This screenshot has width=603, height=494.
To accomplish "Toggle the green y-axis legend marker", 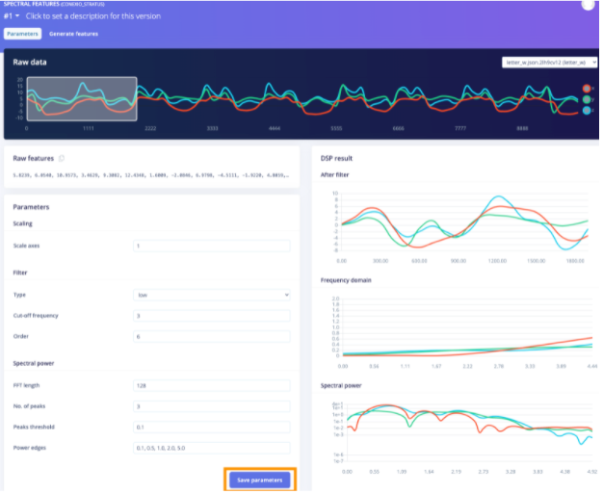I will (x=588, y=99).
